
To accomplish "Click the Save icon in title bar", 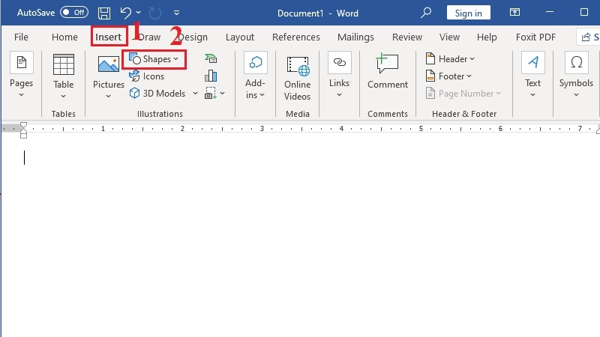I will [x=104, y=13].
